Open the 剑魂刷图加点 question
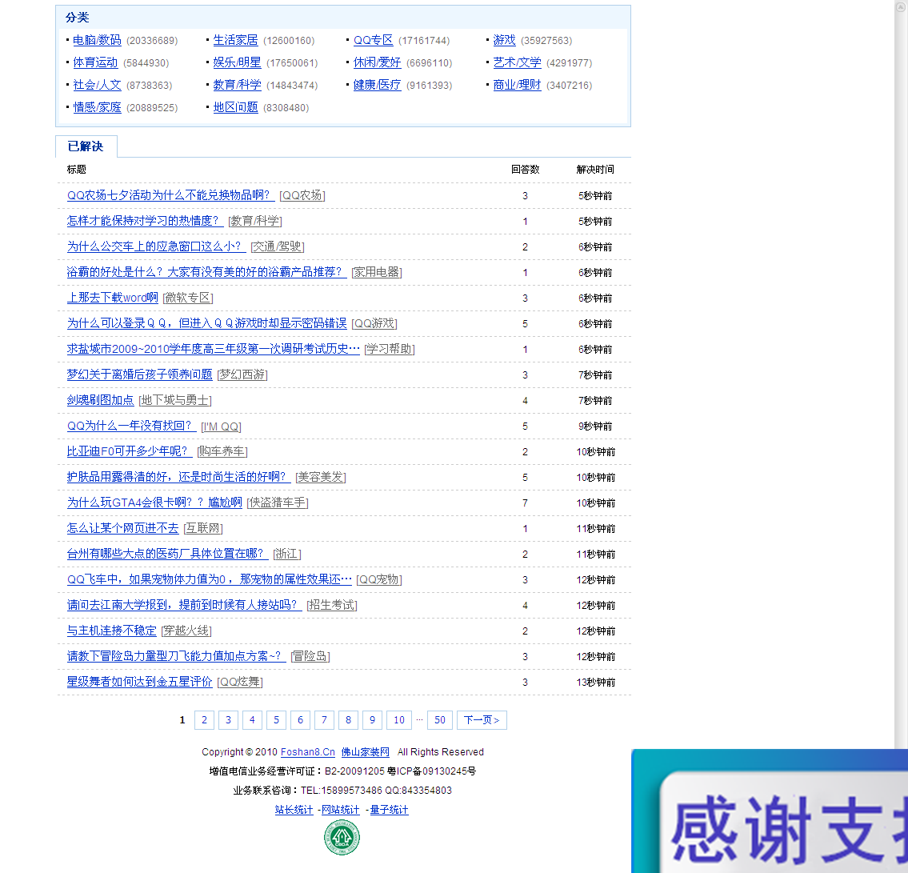The width and height of the screenshot is (908, 873). 100,400
